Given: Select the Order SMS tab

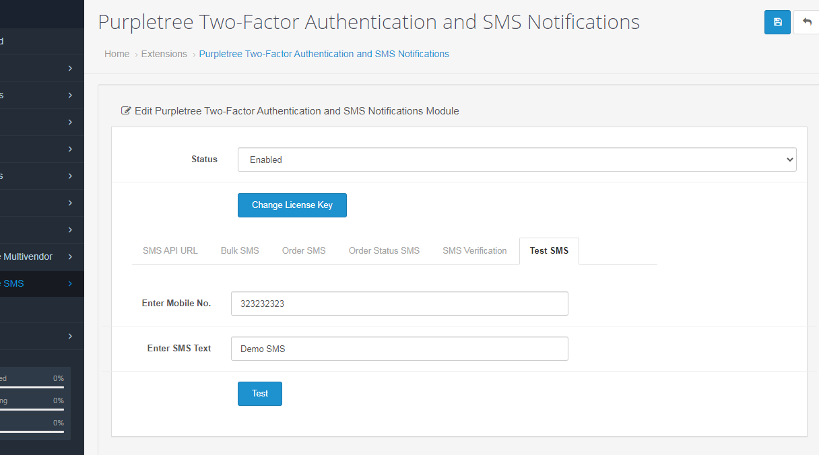Looking at the screenshot, I should tap(304, 250).
